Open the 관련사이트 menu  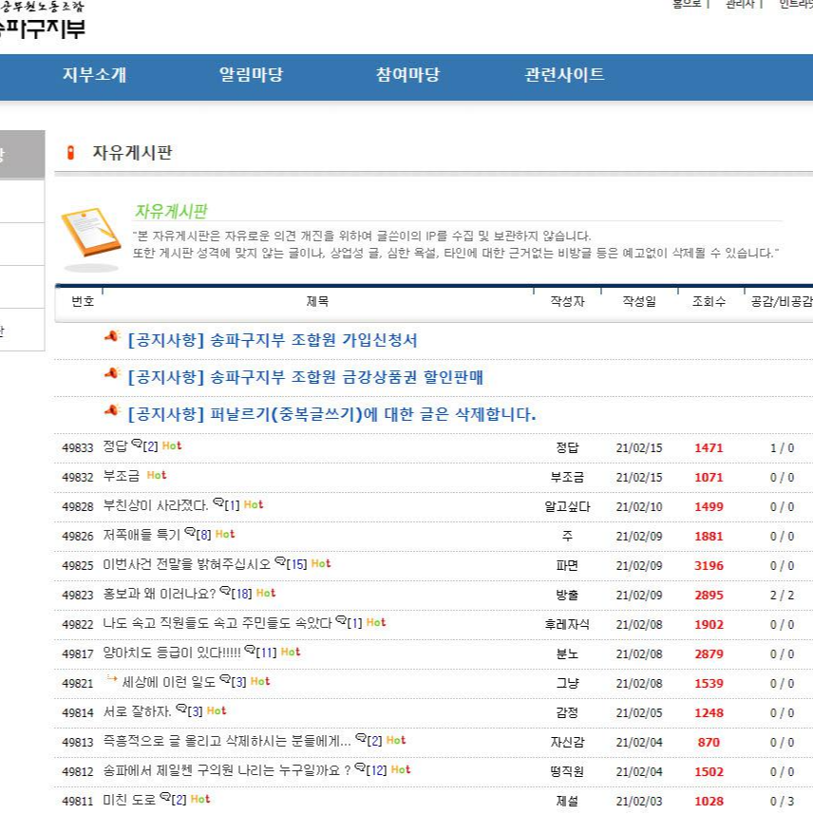tap(564, 75)
